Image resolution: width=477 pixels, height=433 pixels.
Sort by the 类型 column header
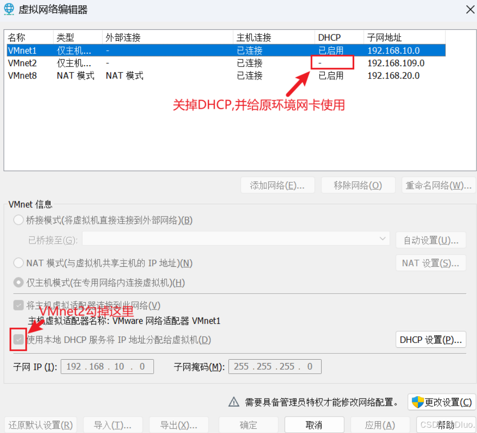(78, 37)
